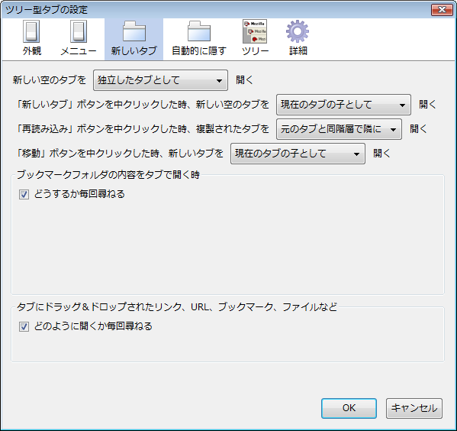Click the どうするか毎回尋ねる label text
The image size is (457, 431).
pyautogui.click(x=79, y=194)
